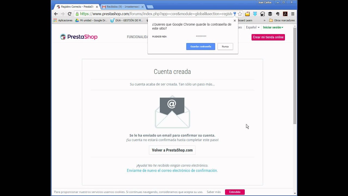The image size is (348, 196).
Task: Click the address bar URL field
Action: (x=156, y=14)
